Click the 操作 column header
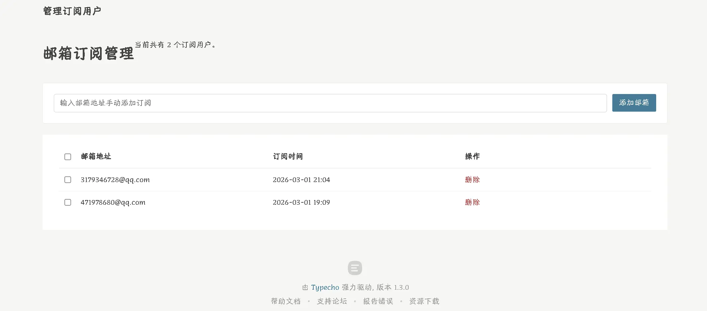This screenshot has height=311, width=707. point(472,156)
